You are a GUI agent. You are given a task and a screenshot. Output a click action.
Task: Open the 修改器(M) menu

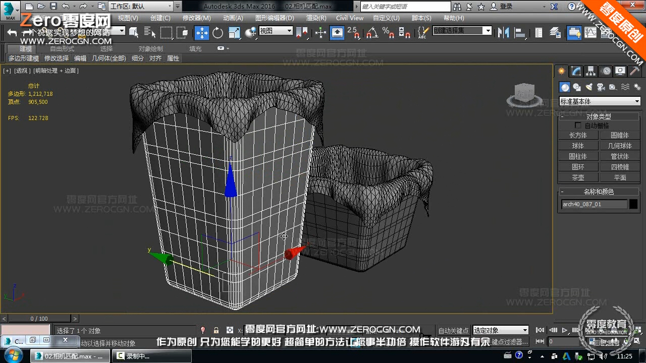click(x=196, y=18)
